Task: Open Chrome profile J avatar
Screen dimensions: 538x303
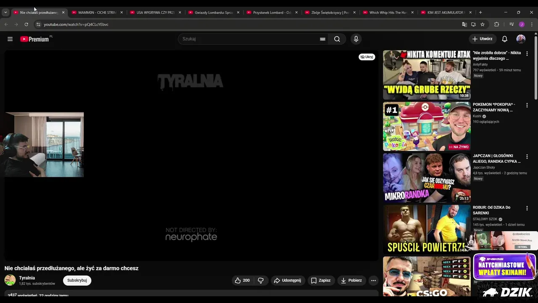Action: tap(522, 24)
